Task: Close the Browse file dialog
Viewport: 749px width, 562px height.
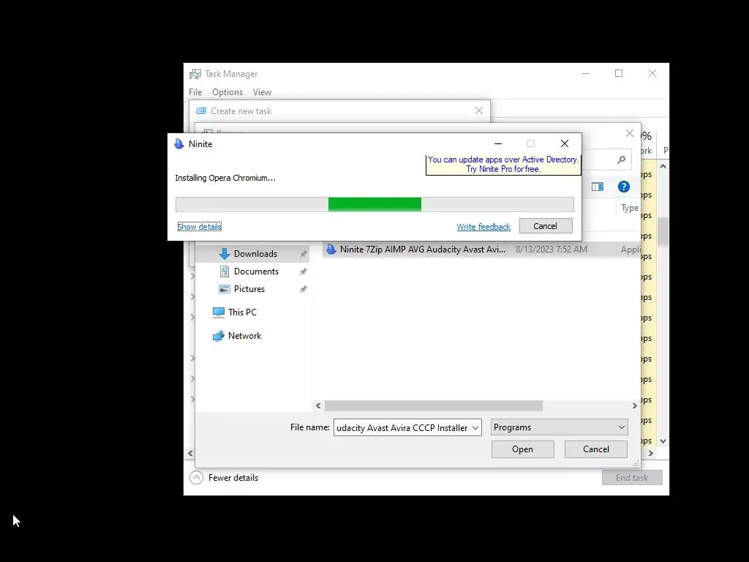Action: 630,134
